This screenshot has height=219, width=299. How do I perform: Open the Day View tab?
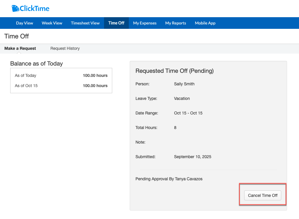tap(24, 23)
